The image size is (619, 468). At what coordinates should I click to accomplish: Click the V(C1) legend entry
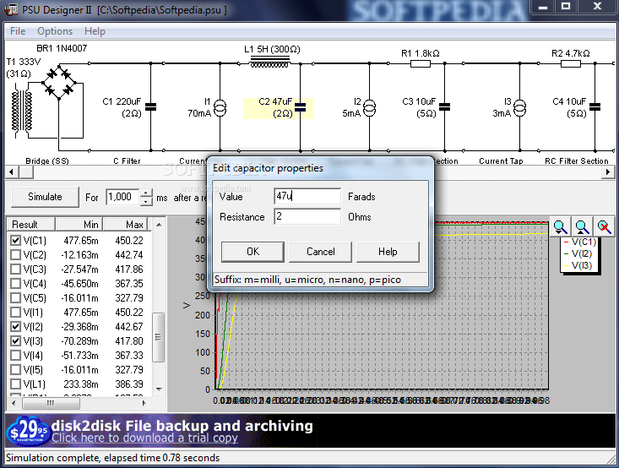tap(579, 242)
